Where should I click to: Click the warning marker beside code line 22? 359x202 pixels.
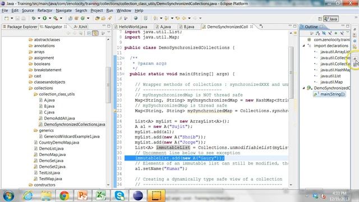(x=114, y=111)
